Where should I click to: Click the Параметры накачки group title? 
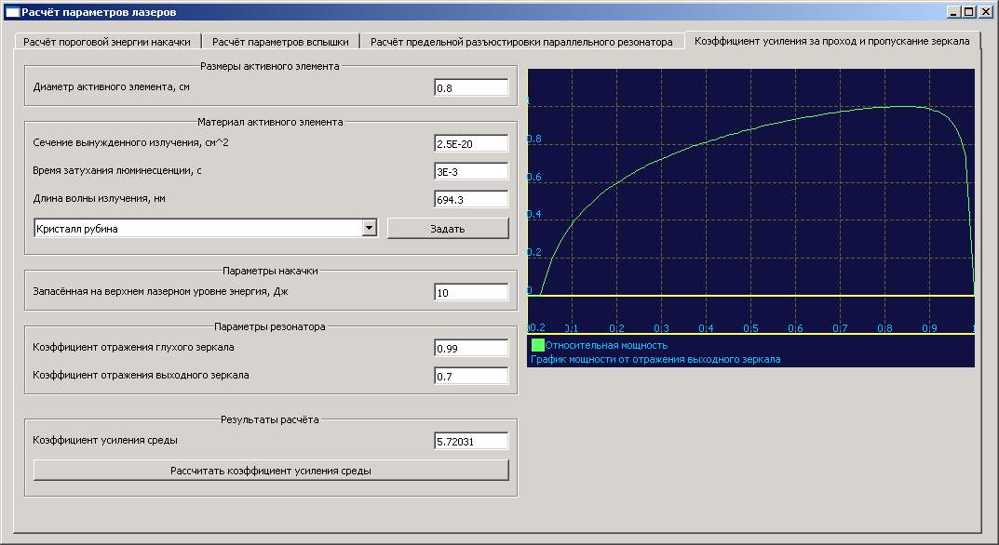(x=270, y=272)
